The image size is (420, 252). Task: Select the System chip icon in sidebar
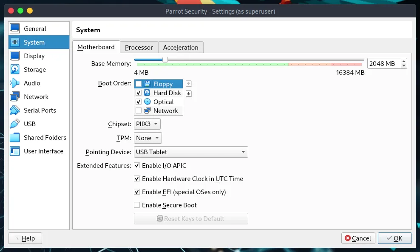[15, 42]
